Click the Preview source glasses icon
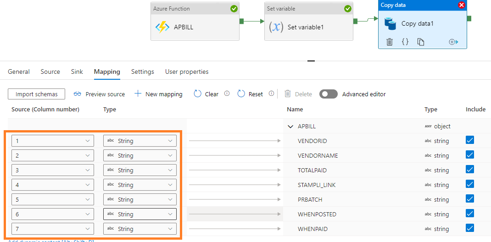Viewport: 491px width, 242px height. click(x=78, y=94)
